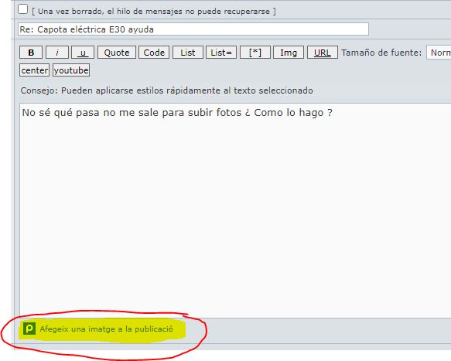
Task: Insert an Img tag
Action: click(289, 53)
